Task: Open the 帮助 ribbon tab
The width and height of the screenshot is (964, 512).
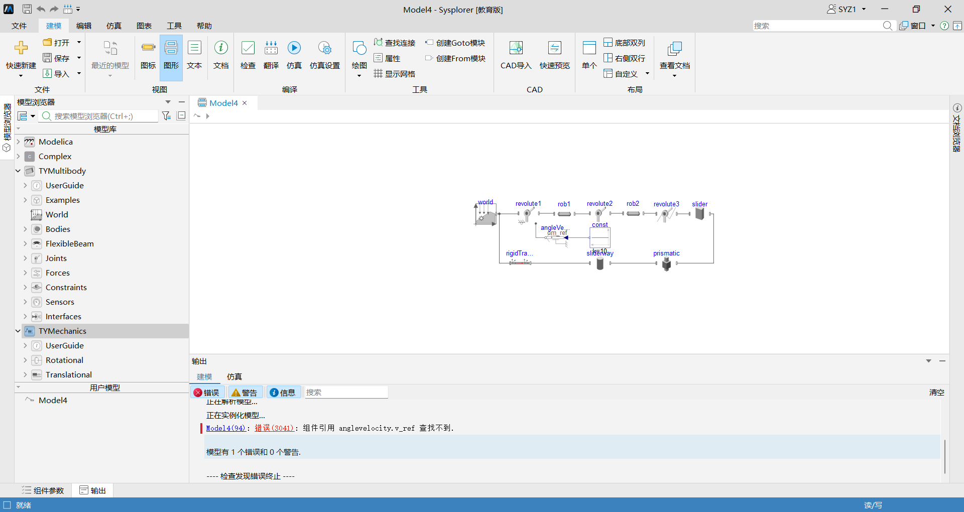Action: (204, 26)
